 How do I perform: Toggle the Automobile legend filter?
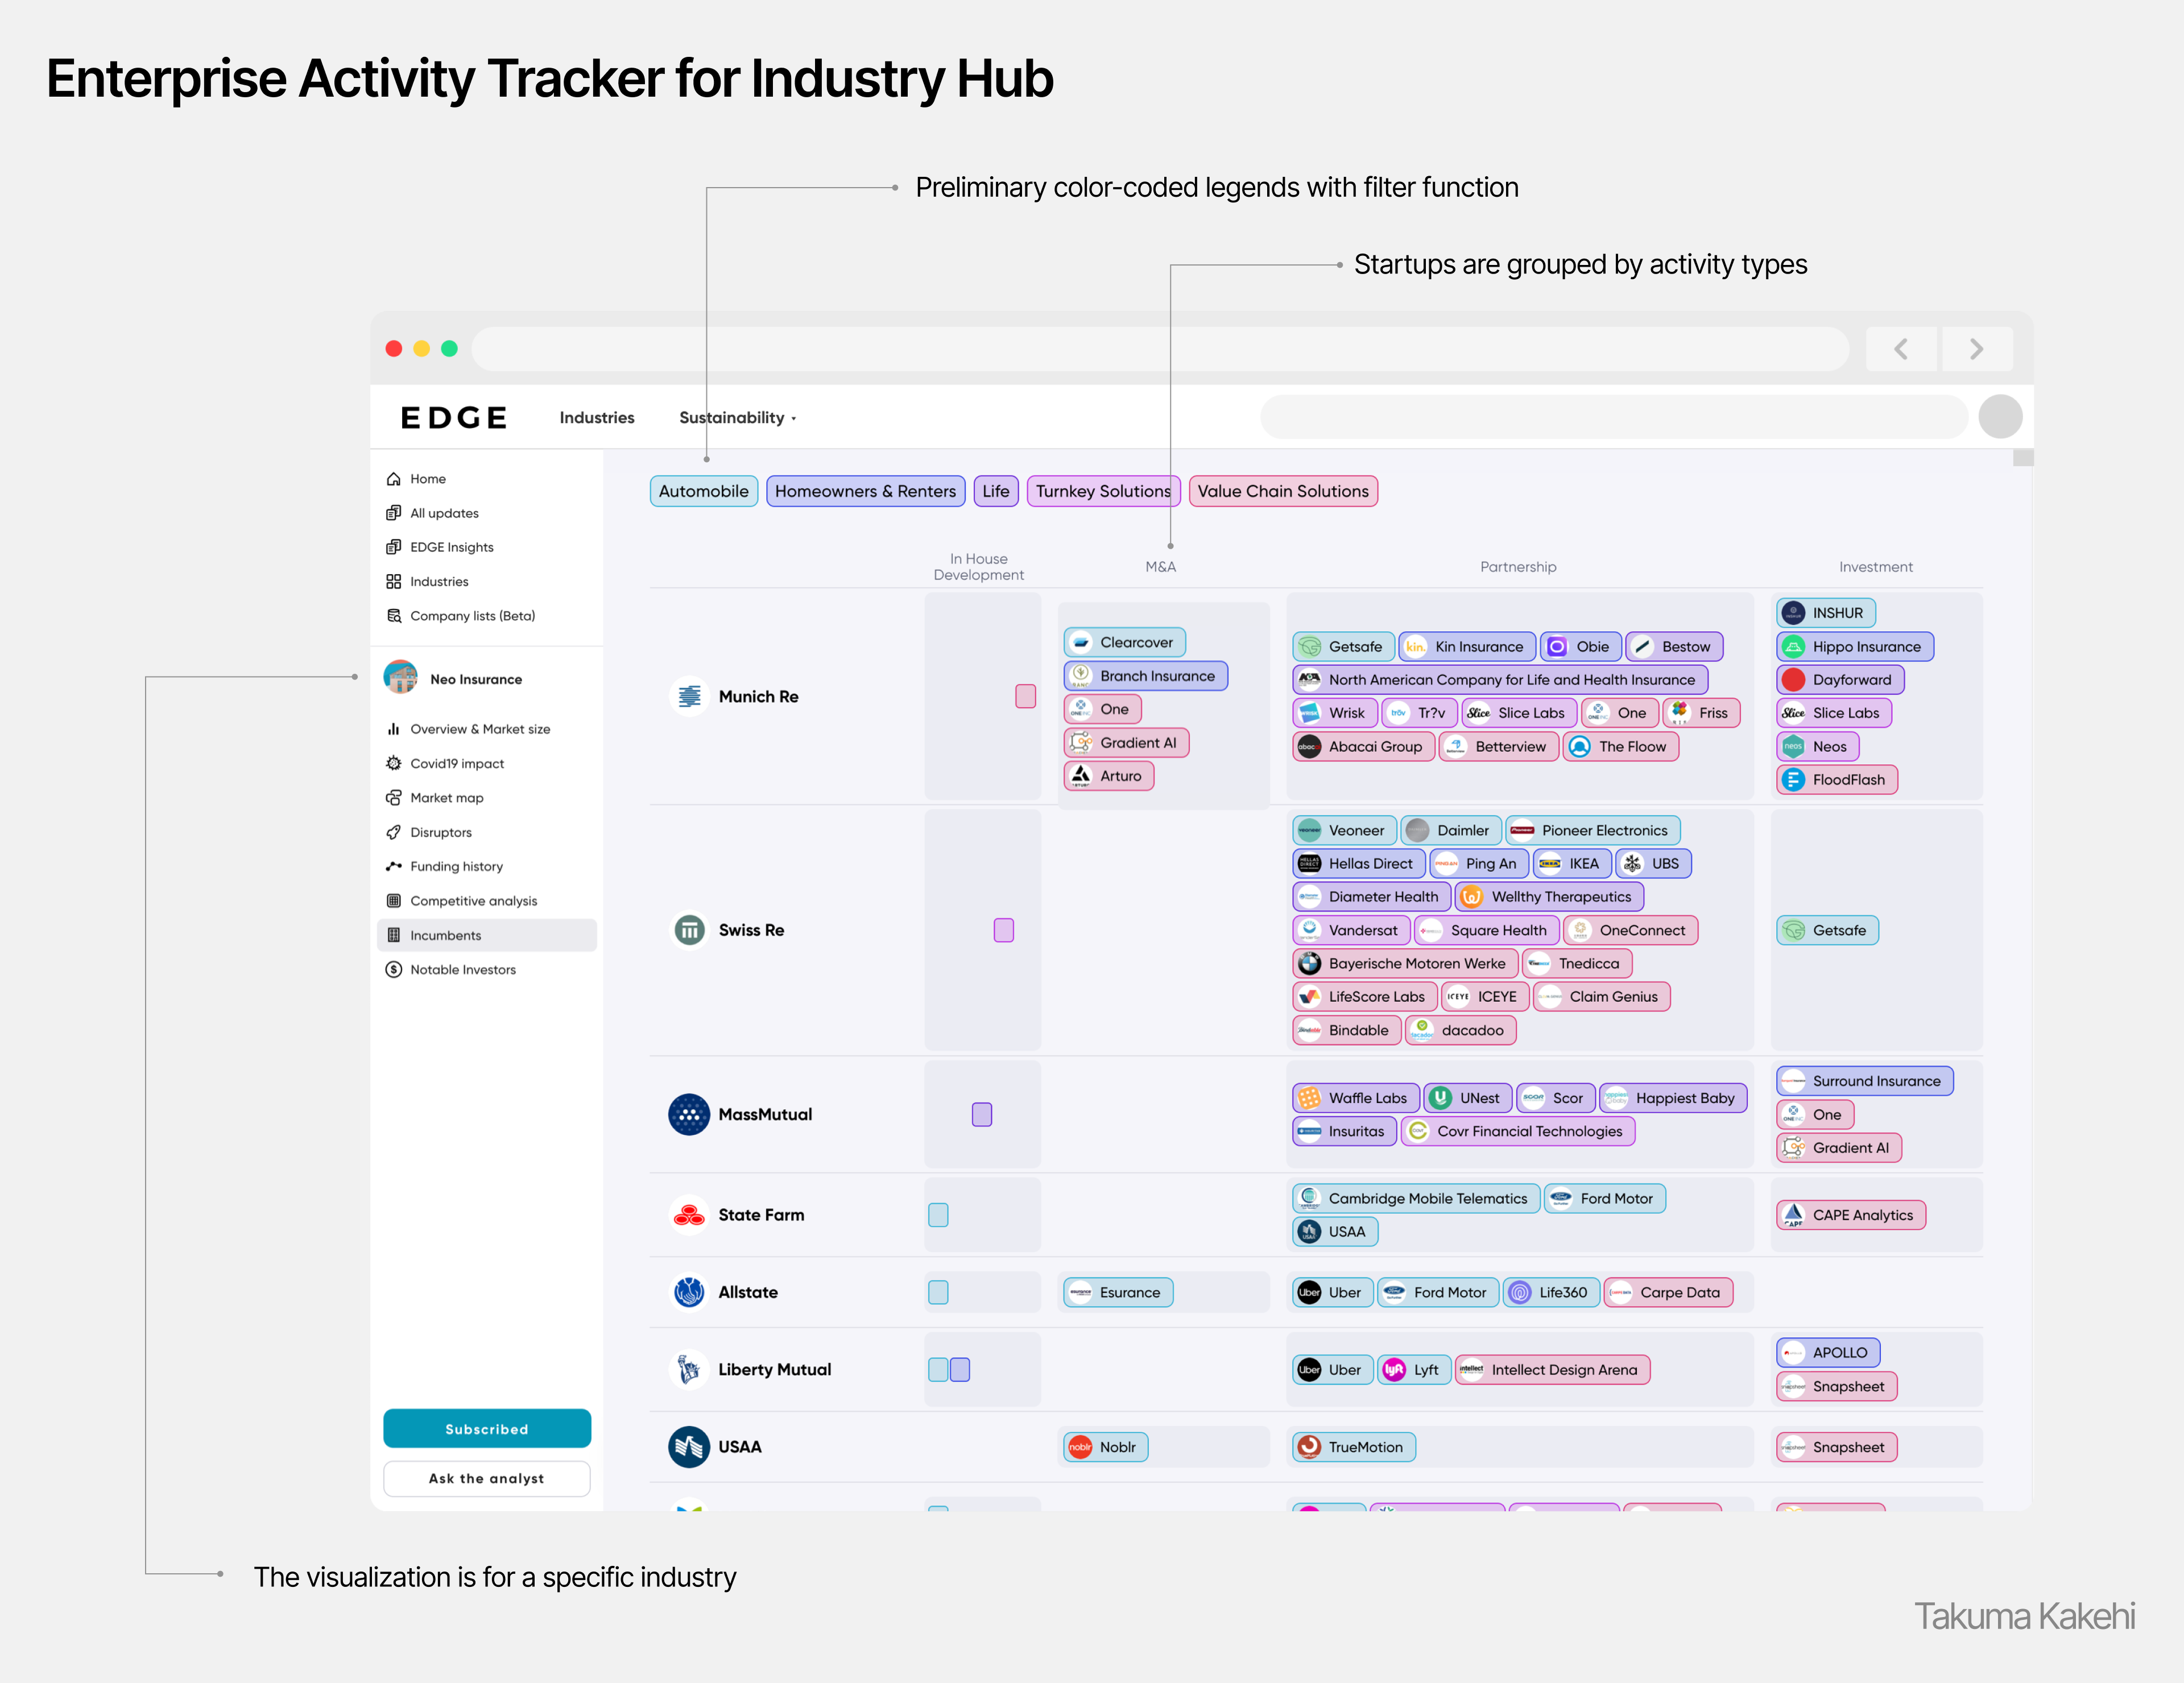[x=703, y=491]
